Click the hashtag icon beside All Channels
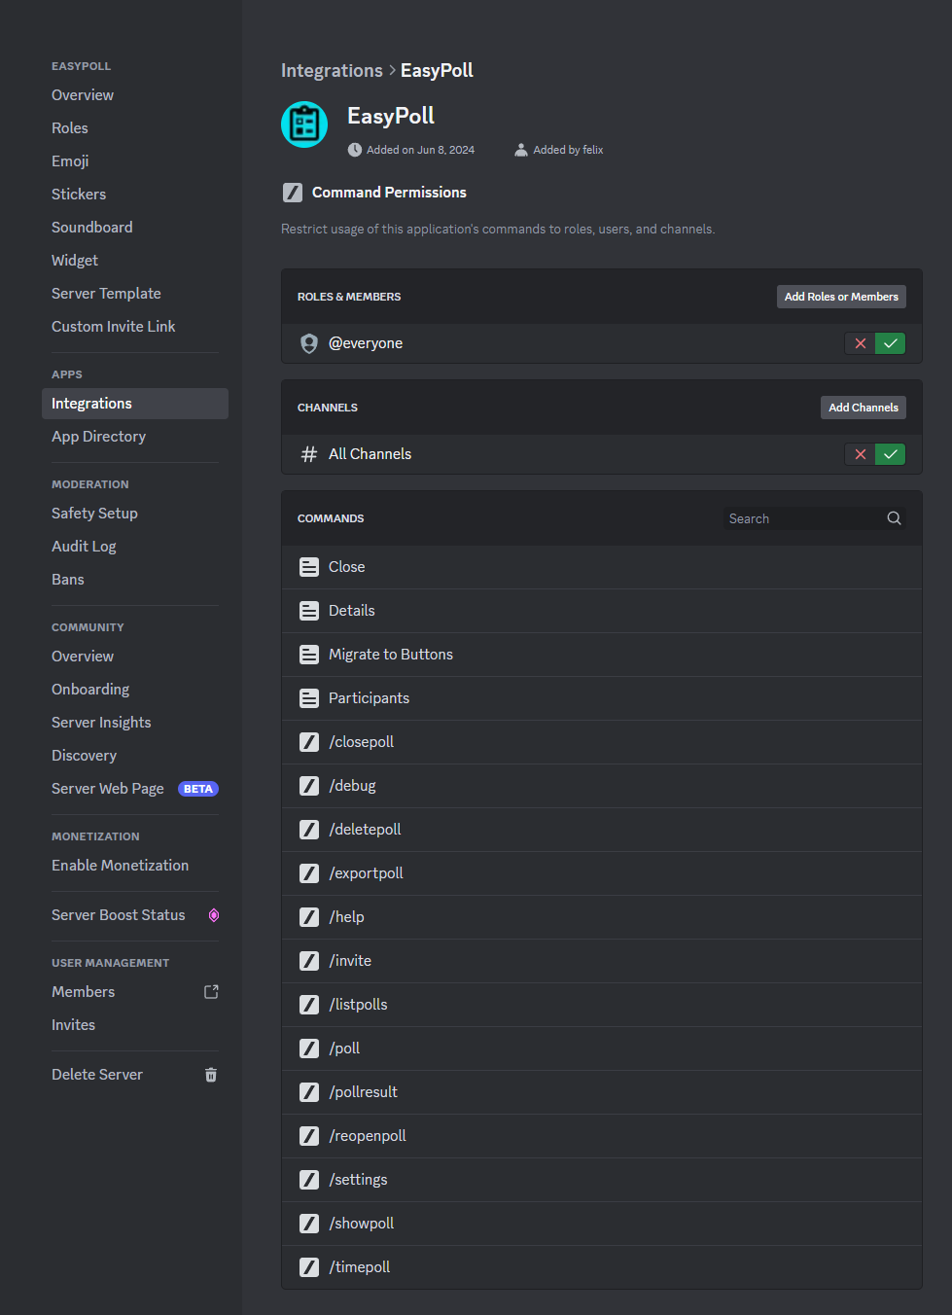 point(308,453)
